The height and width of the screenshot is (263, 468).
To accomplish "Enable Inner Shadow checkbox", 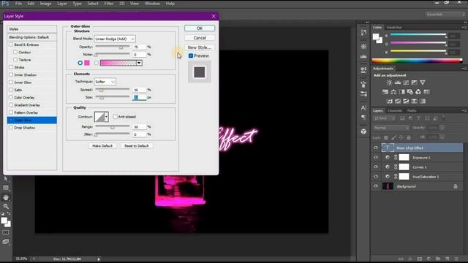I will coord(11,75).
